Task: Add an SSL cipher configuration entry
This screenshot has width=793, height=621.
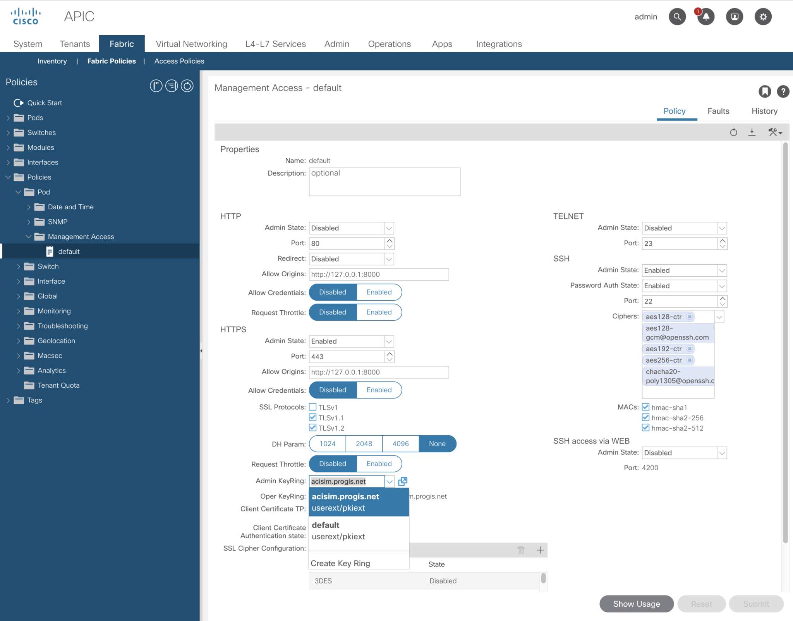Action: click(x=540, y=550)
